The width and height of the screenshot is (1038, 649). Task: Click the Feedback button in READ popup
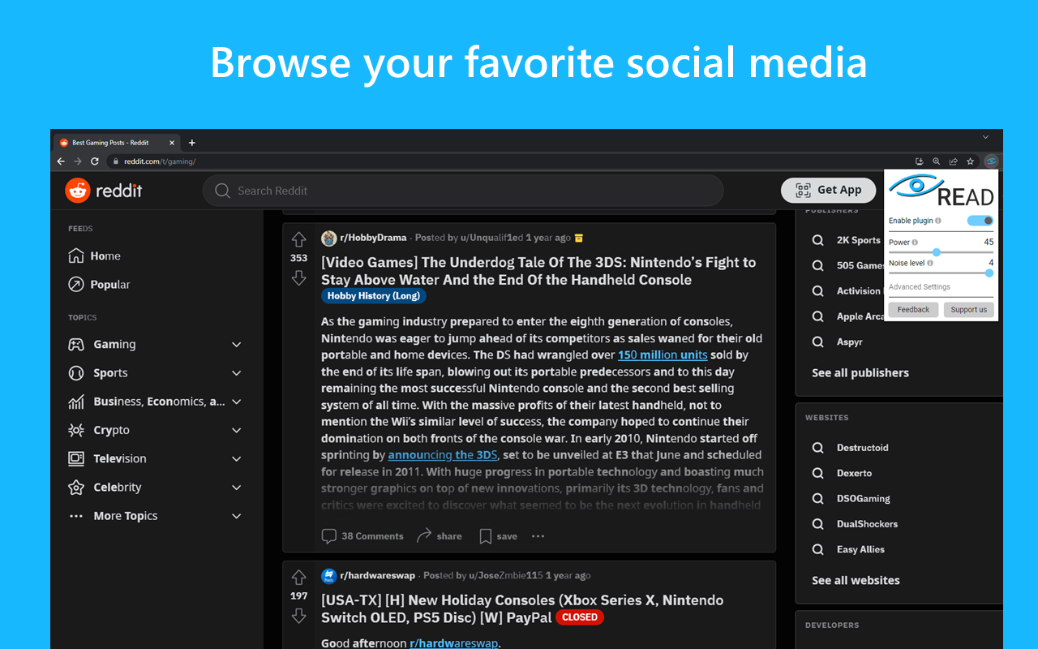[x=913, y=310]
